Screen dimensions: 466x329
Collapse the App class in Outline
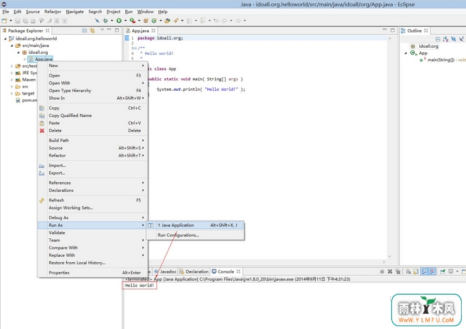point(406,53)
